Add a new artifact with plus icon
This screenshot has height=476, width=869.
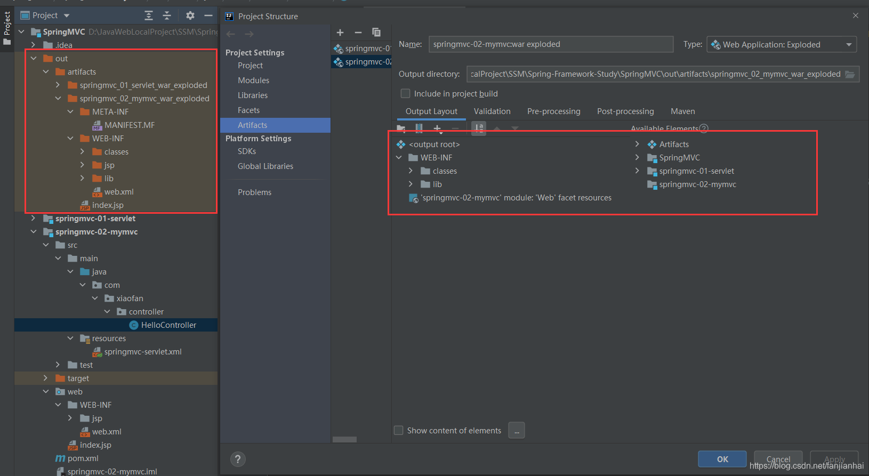(x=340, y=33)
